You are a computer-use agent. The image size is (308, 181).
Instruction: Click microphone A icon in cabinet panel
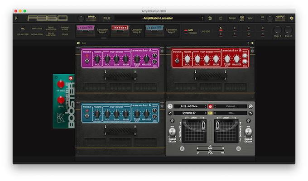170,113
